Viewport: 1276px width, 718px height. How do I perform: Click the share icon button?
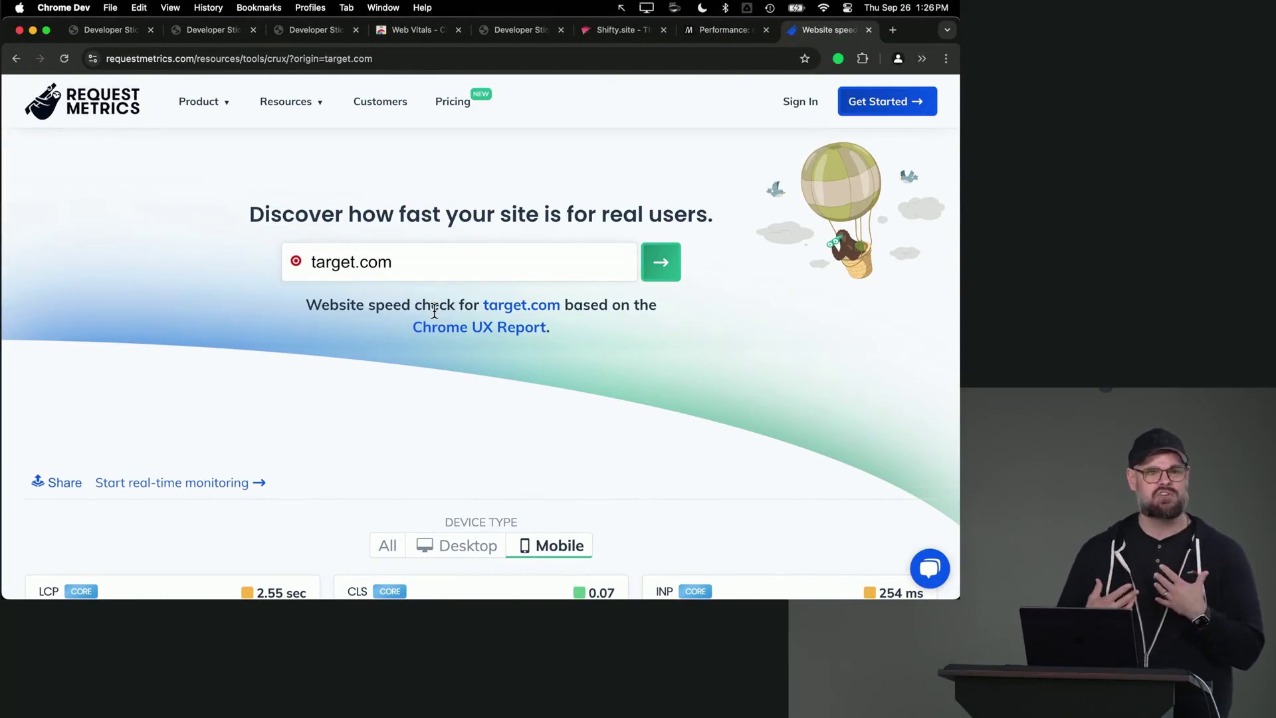(x=38, y=481)
